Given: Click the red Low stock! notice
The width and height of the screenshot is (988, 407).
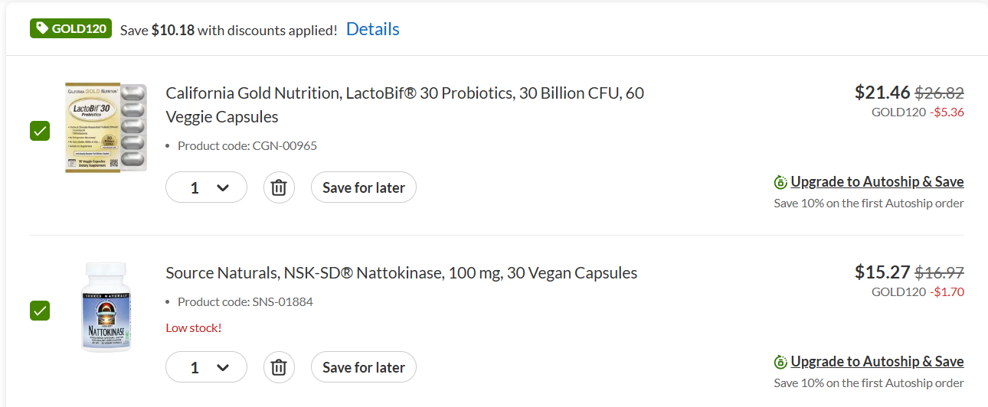Looking at the screenshot, I should (x=194, y=328).
